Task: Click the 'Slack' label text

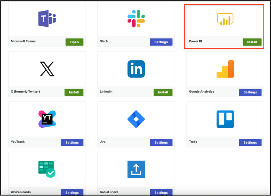Action: tap(104, 41)
